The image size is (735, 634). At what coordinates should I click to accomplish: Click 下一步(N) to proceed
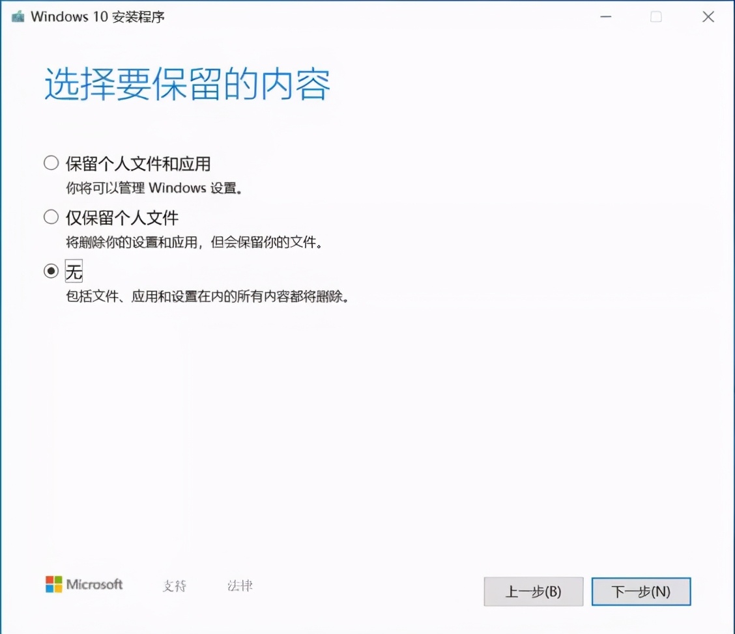(641, 591)
